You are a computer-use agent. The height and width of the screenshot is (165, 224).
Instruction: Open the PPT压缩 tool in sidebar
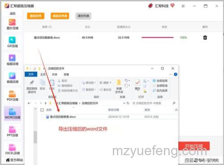13,131
